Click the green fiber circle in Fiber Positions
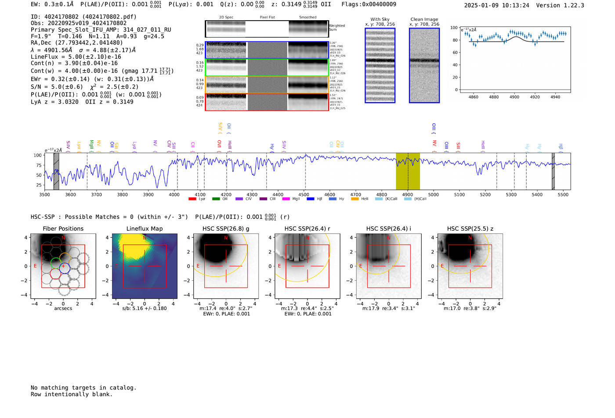 point(55,263)
